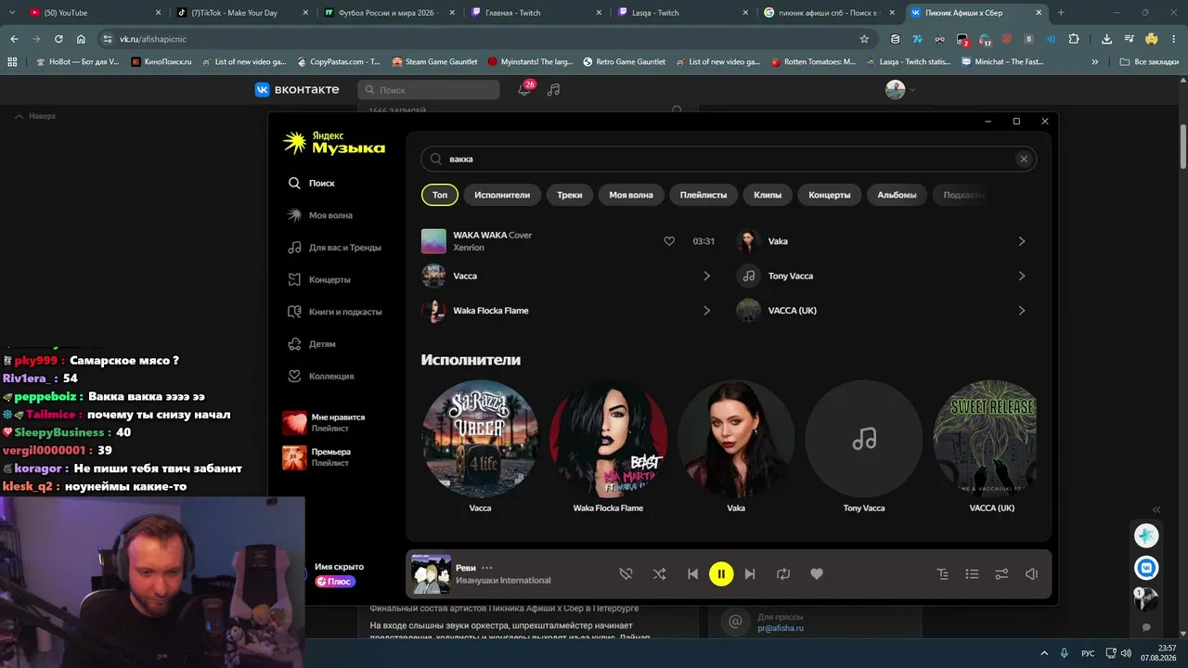Open Моя волна in the sidebar

pyautogui.click(x=320, y=215)
